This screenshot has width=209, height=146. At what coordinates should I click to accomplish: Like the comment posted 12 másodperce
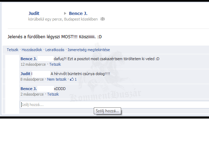55,64
